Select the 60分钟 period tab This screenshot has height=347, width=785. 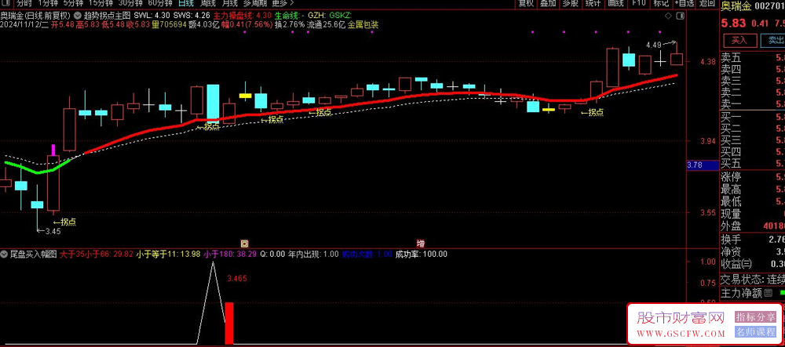[x=161, y=3]
